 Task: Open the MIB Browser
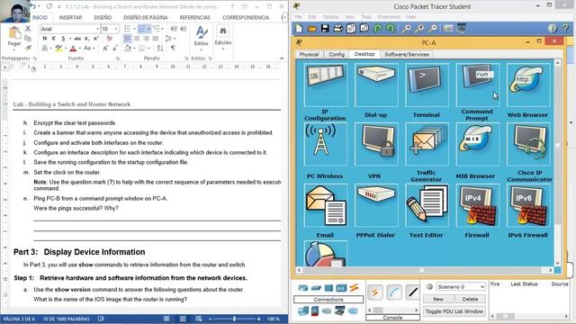[477, 144]
